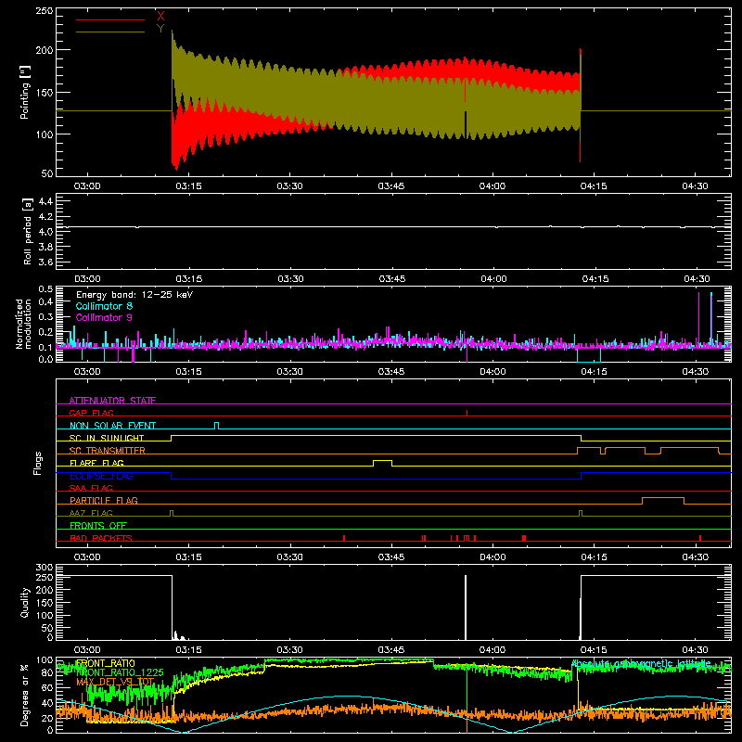The height and width of the screenshot is (742, 742).
Task: Click the FLARE_FLAG label
Action: coord(96,463)
